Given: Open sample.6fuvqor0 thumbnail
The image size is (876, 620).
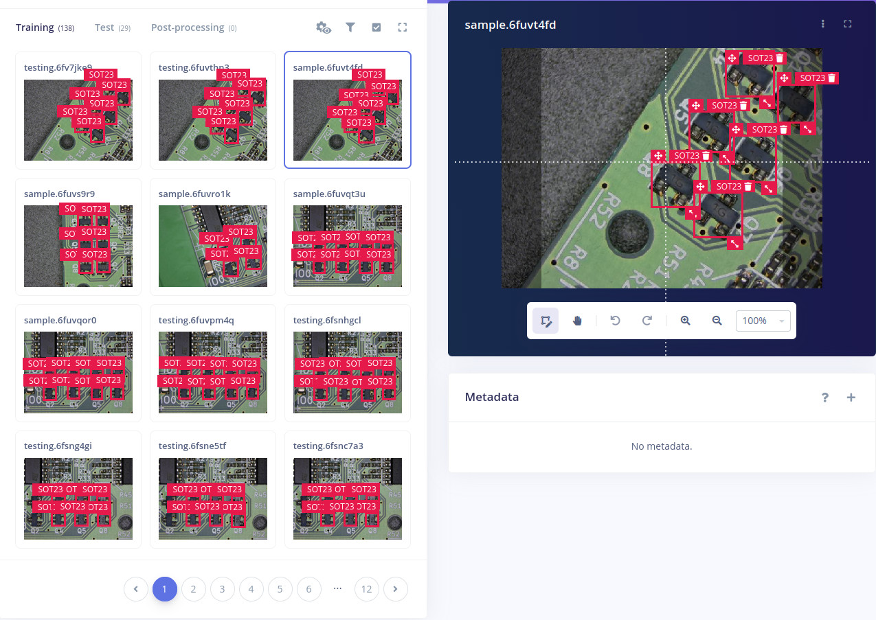Looking at the screenshot, I should pyautogui.click(x=78, y=372).
